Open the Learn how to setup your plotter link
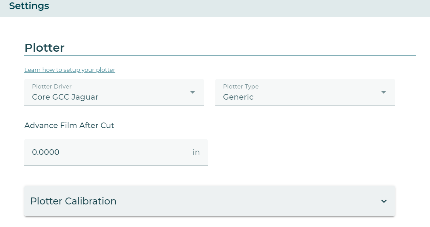The image size is (430, 227). point(69,70)
